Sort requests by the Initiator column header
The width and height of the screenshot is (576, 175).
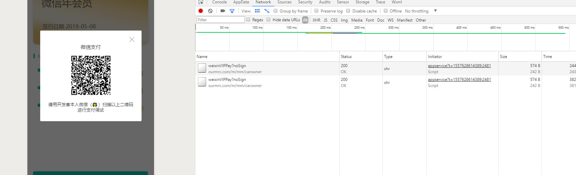pyautogui.click(x=462, y=56)
